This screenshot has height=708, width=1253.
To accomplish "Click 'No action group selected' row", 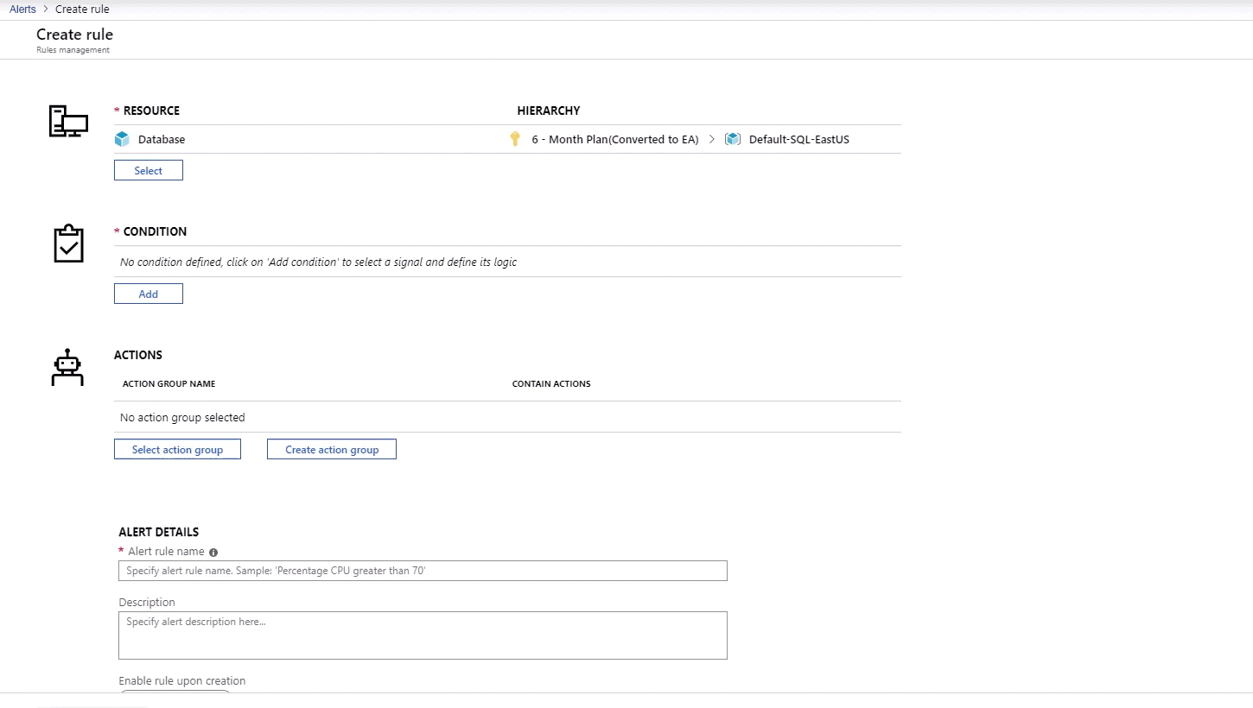I will (x=507, y=418).
